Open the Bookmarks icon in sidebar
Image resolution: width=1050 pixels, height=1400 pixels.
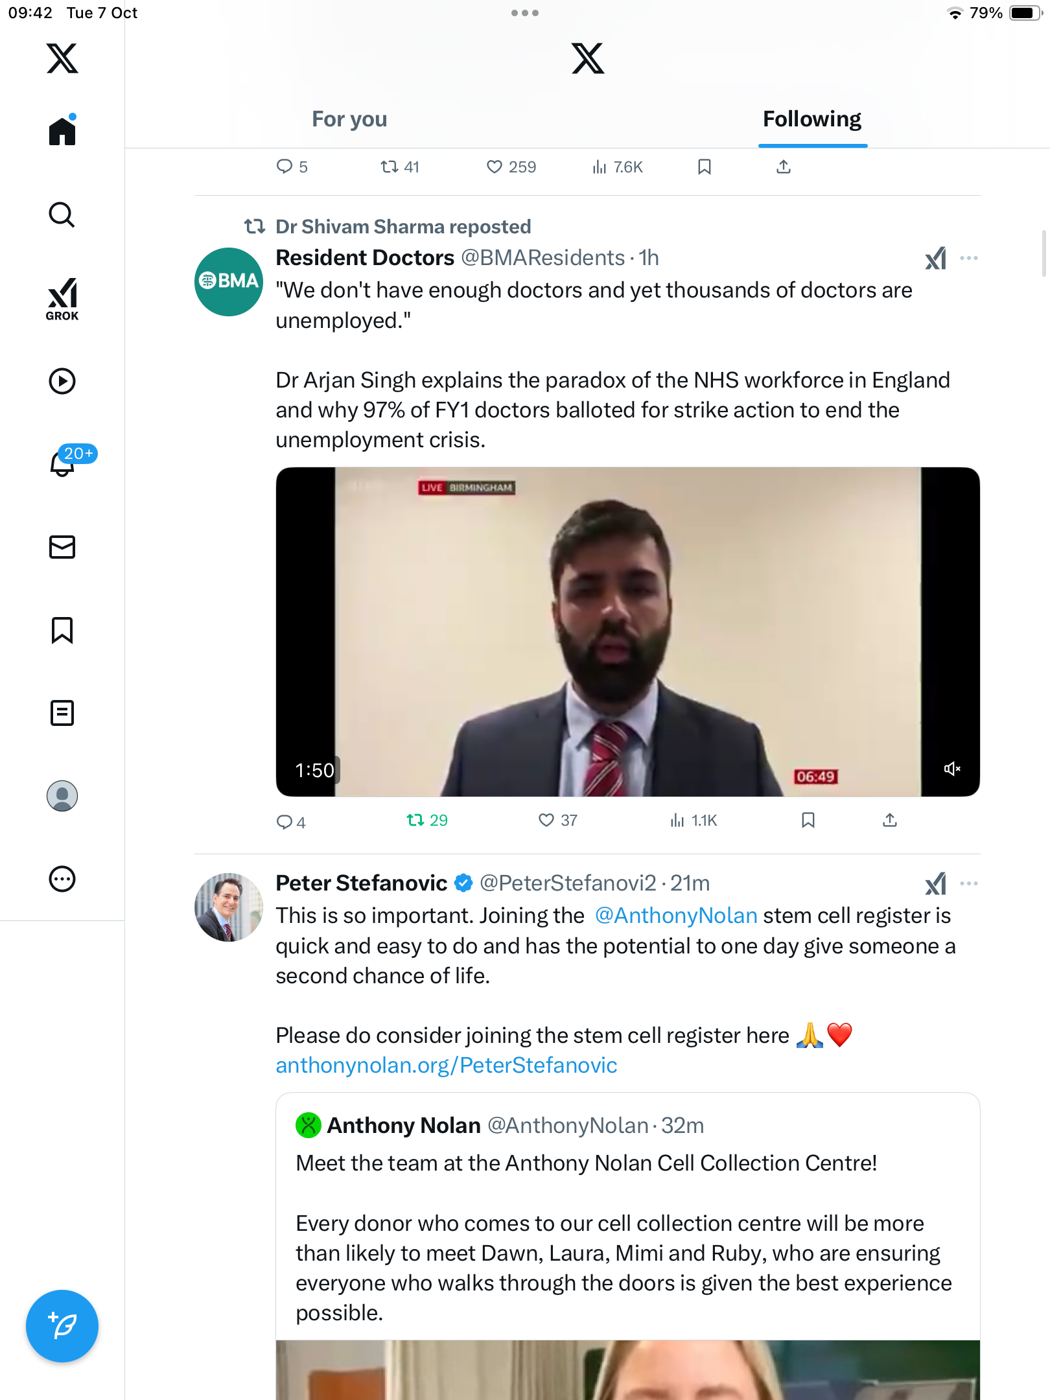click(x=62, y=630)
